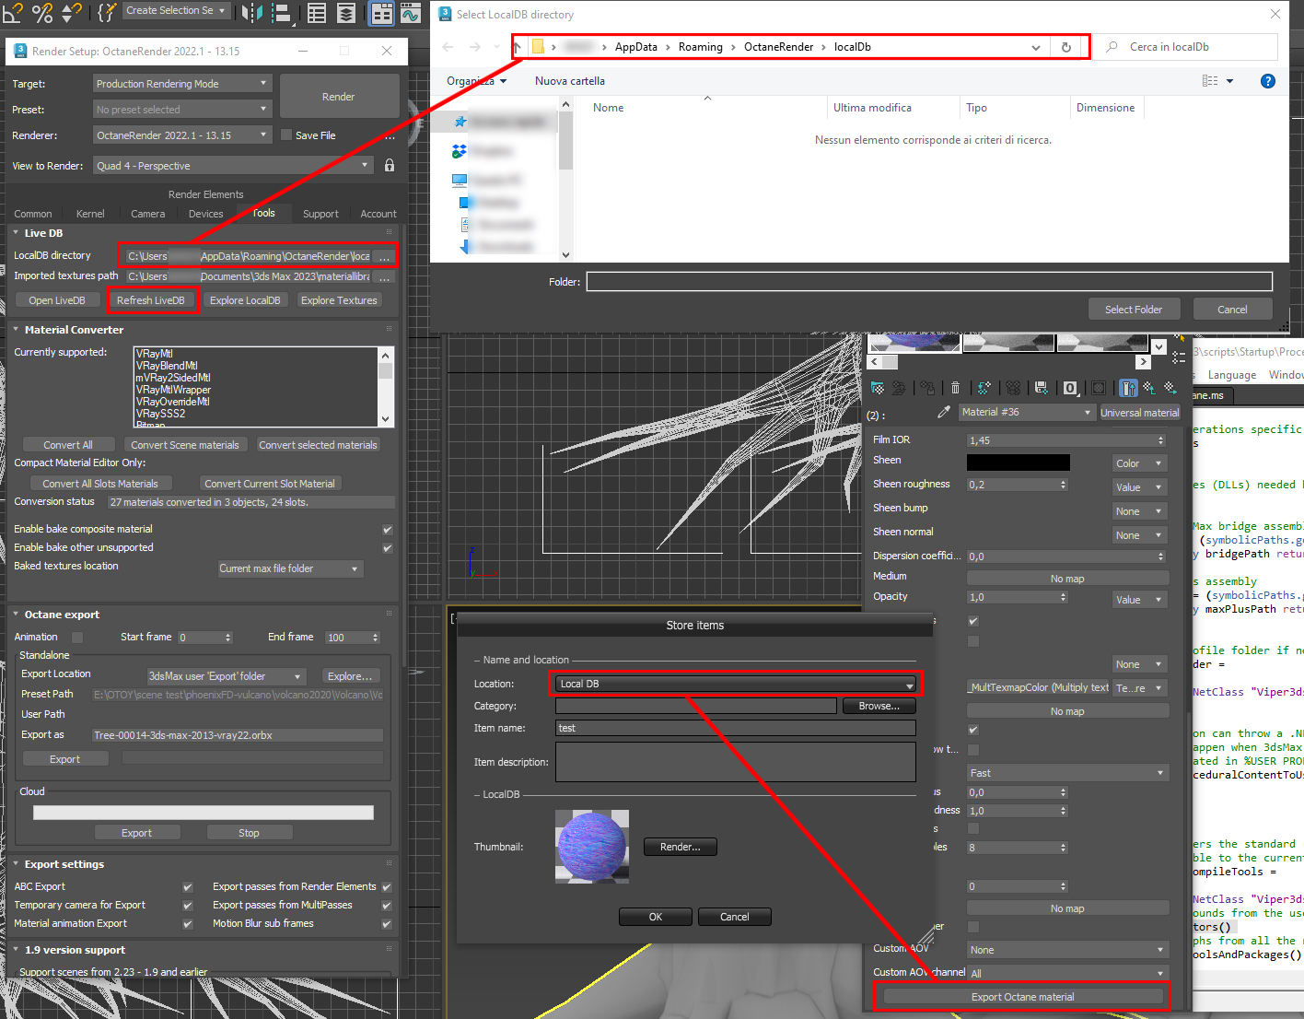
Task: Open the Layer Explorer icon
Action: tap(346, 13)
